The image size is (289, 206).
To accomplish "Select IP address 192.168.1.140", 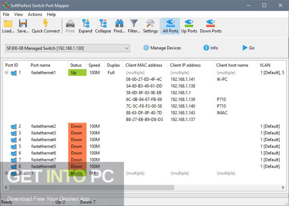I will 183,106.
